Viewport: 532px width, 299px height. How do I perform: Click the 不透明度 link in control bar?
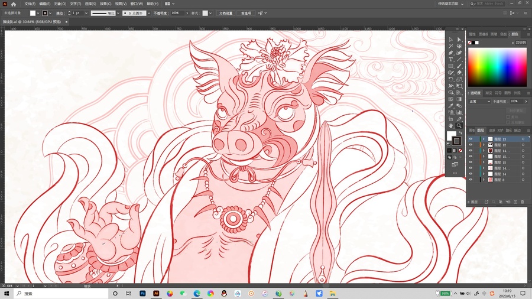(160, 13)
